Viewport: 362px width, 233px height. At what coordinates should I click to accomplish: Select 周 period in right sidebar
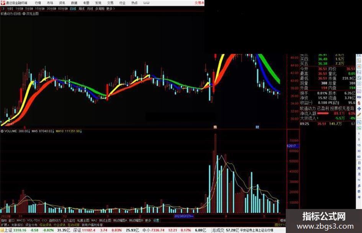coord(359,168)
